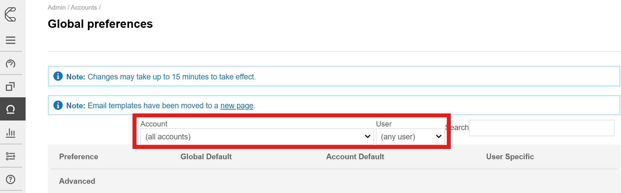Image resolution: width=621 pixels, height=193 pixels.
Task: Select the highlighted dark sidebar icon
Action: coord(11,109)
